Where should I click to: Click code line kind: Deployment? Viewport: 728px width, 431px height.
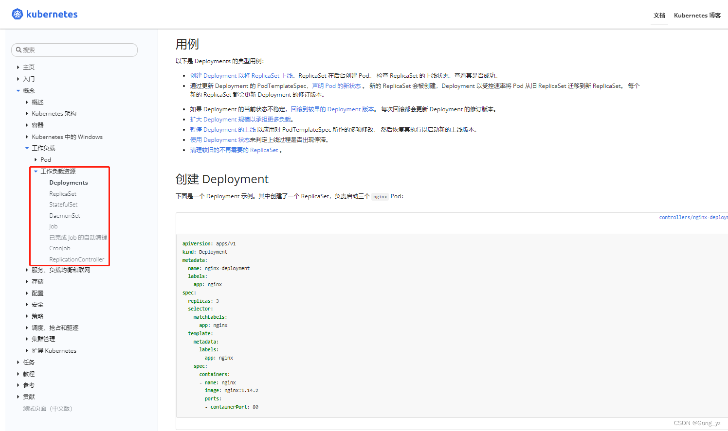point(205,252)
